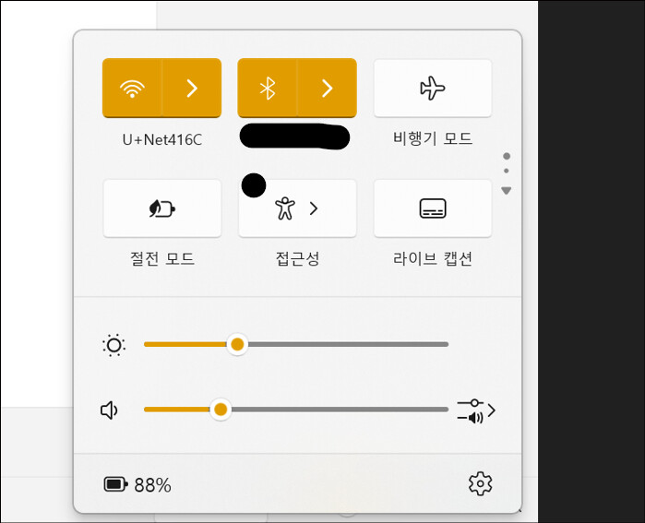Click the 라이브 캡션 label text

[432, 259]
